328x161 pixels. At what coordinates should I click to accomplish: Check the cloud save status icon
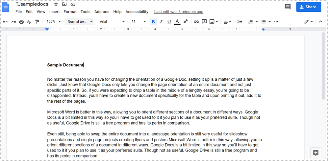[73, 4]
